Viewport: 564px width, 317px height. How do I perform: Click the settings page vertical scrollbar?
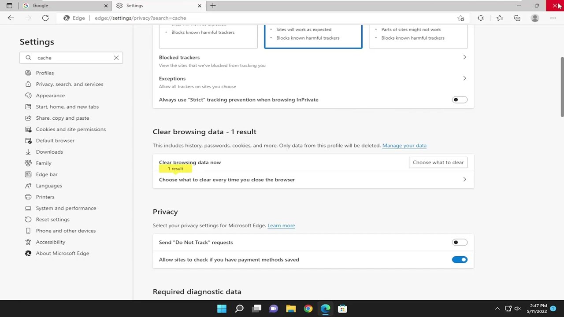562,87
